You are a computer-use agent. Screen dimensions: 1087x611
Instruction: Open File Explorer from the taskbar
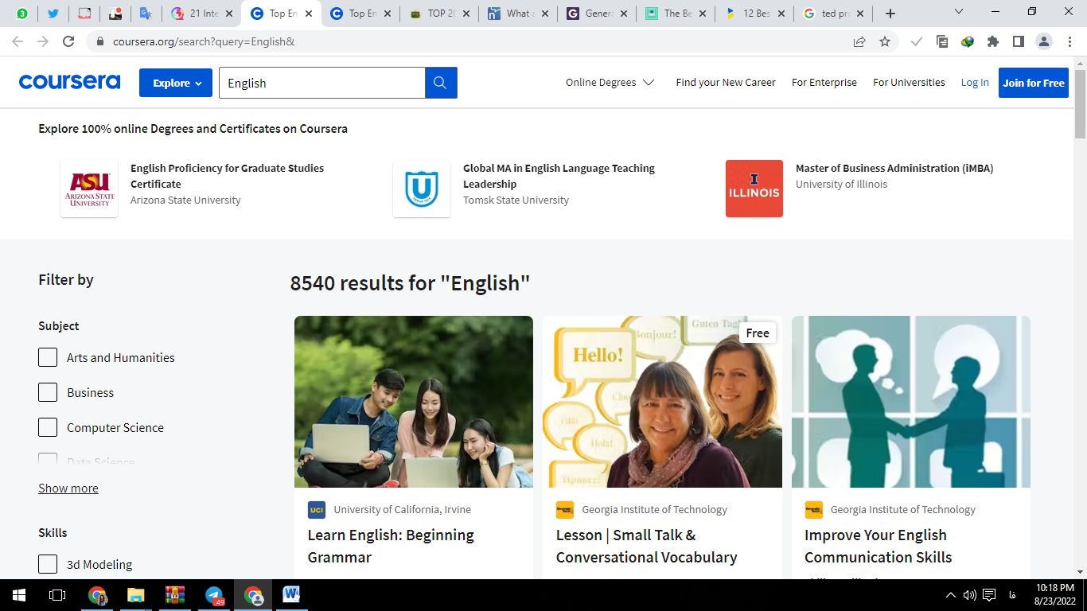(x=136, y=594)
